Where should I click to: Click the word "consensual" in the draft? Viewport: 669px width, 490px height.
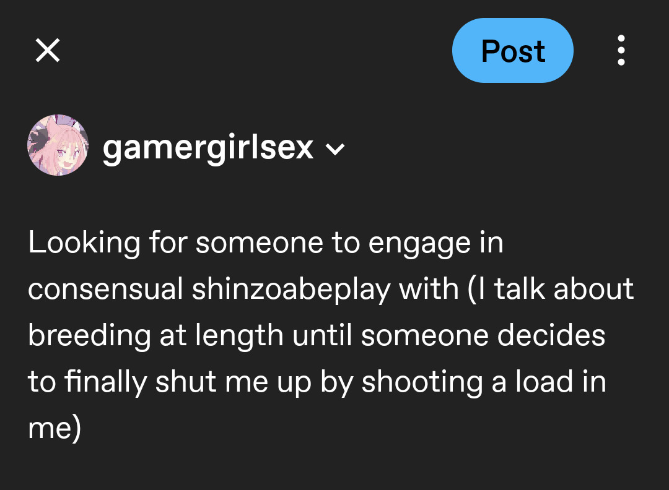pyautogui.click(x=105, y=289)
